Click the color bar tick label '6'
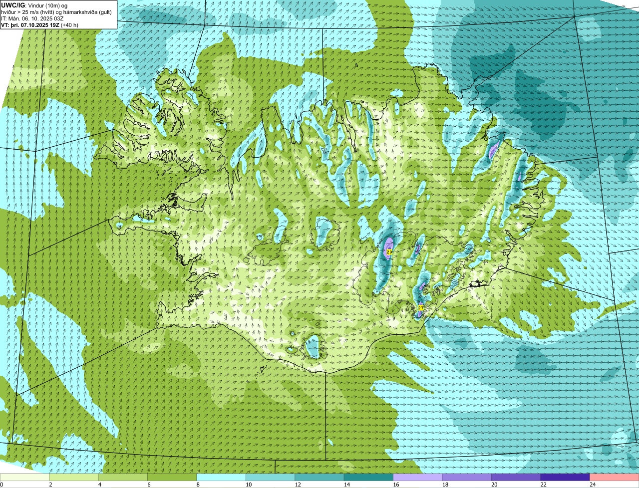The width and height of the screenshot is (639, 488). coord(148,485)
